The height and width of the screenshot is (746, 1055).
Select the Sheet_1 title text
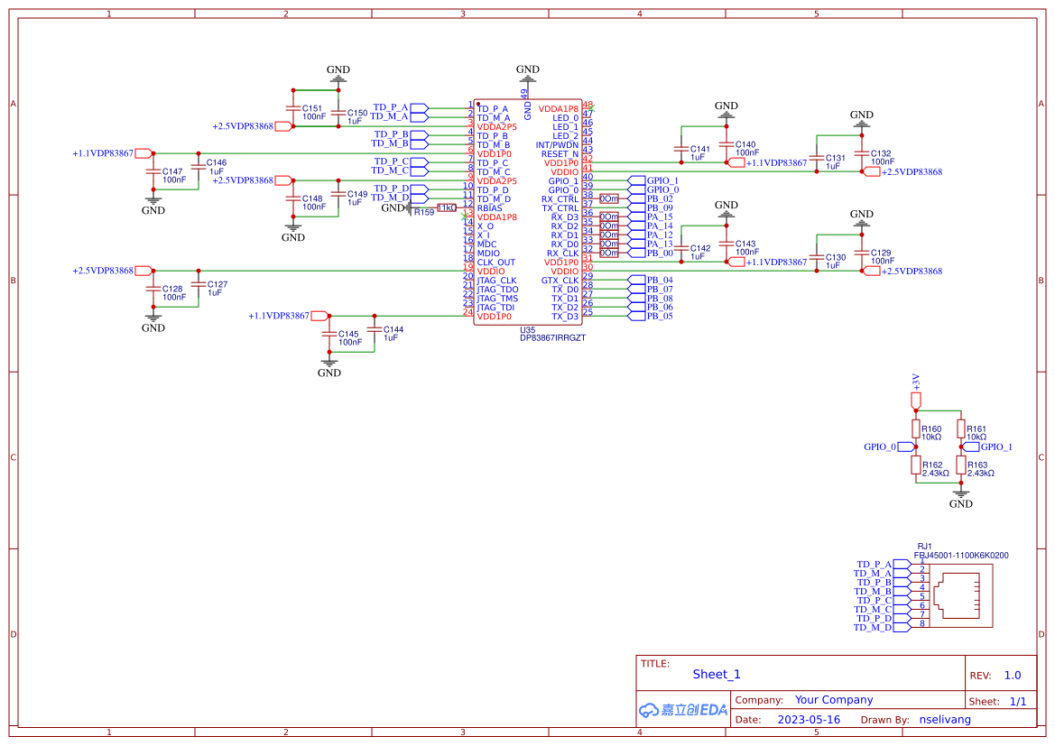coord(717,674)
